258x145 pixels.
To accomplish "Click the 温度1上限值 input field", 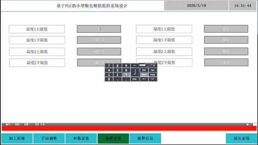I will pyautogui.click(x=99, y=29).
